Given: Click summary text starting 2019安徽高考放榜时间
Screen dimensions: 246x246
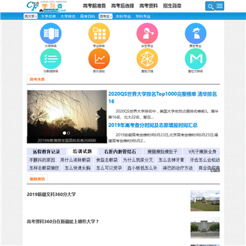Looking at the screenshot, I should [163, 138].
